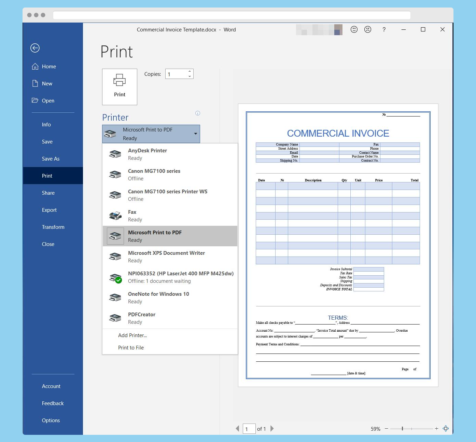Open Word Help via the question mark icon
Screen dimensions: 476x442
[384, 30]
